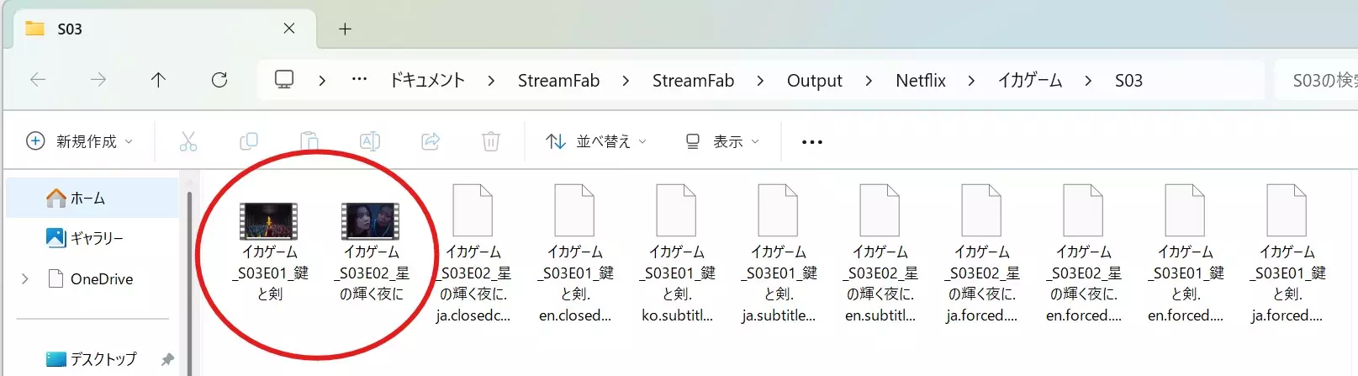Open the 表示 view menu
1358x376 pixels.
click(x=722, y=141)
